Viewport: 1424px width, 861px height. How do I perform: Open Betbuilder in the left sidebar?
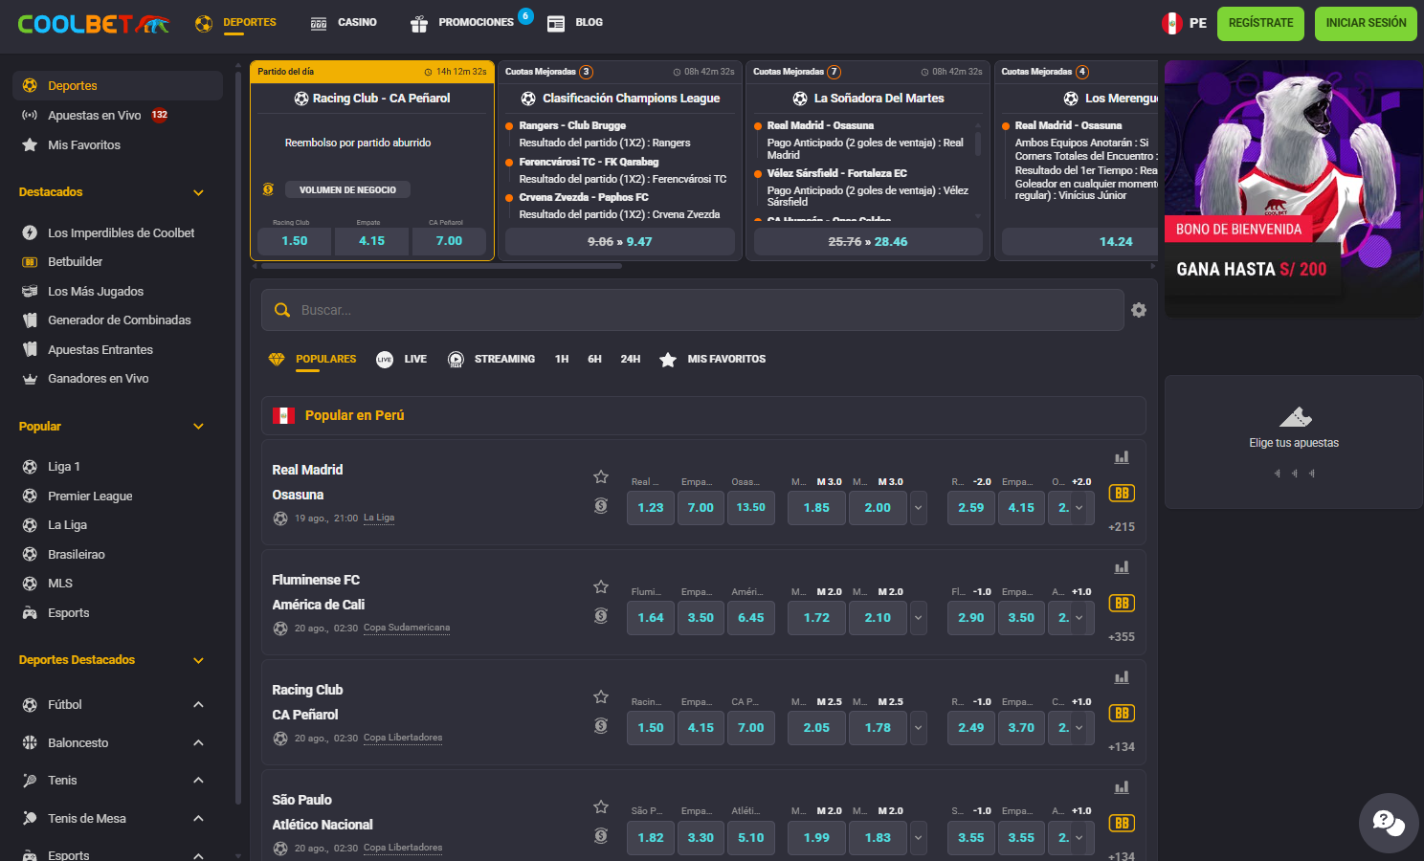[75, 262]
